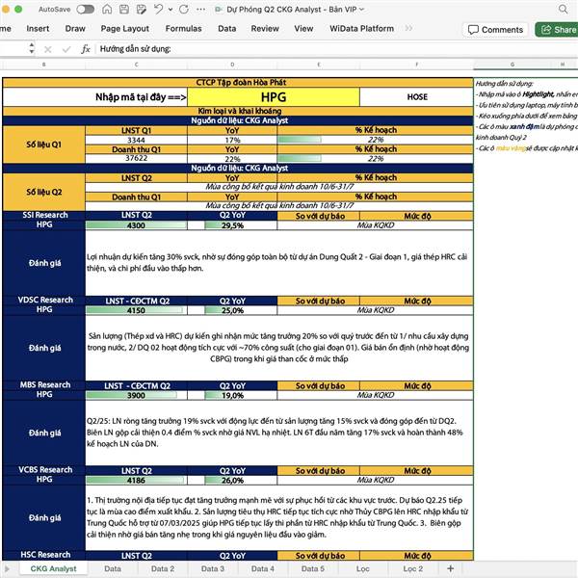The height and width of the screenshot is (578, 578).
Task: Open the Review ribbon tab
Action: point(265,28)
